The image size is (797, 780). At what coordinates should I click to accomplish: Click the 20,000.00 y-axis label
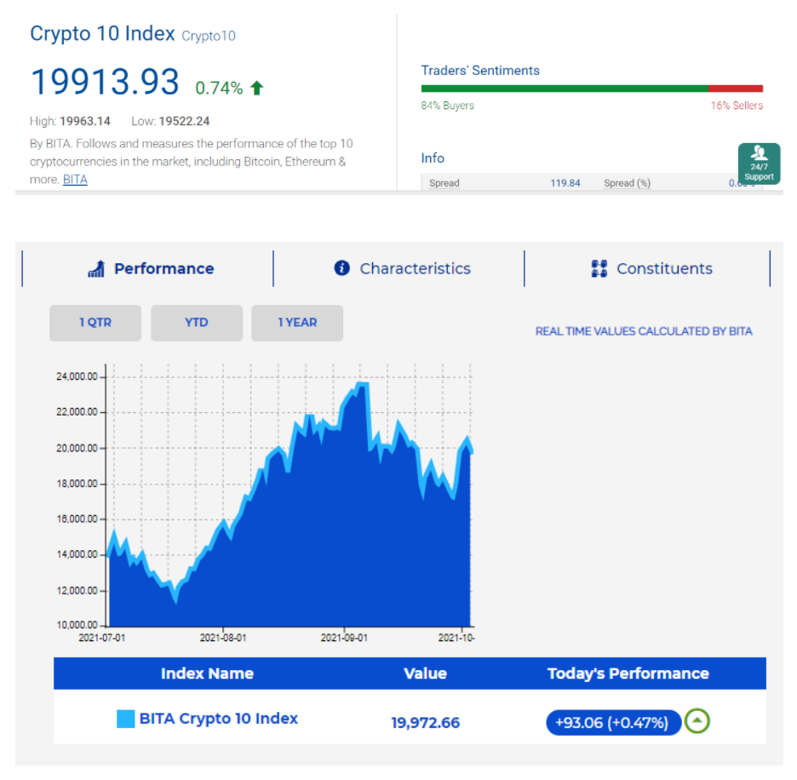click(x=77, y=449)
